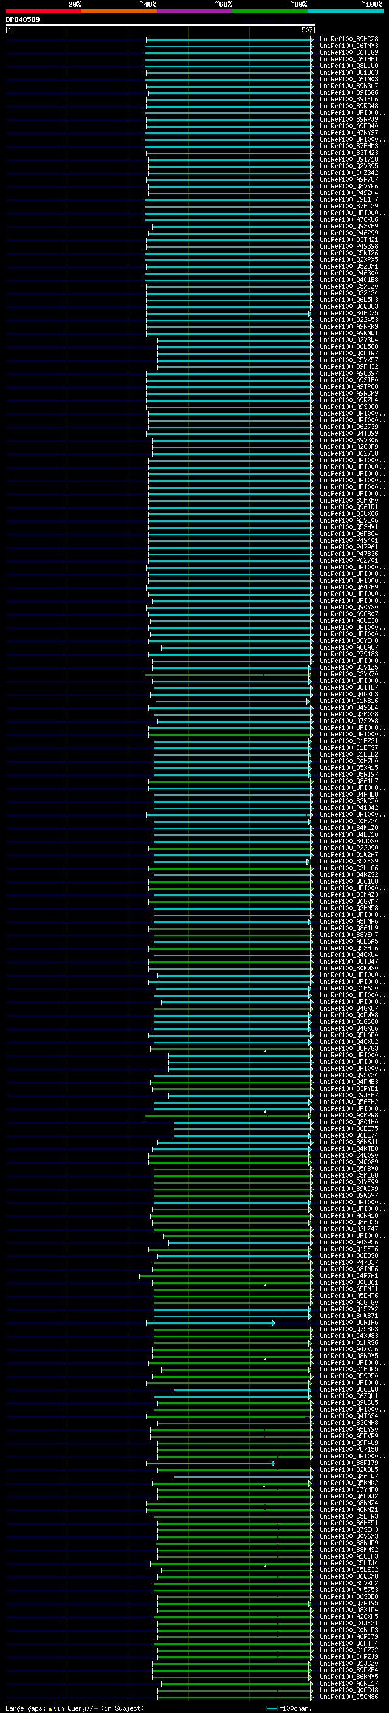Image resolution: width=389 pixels, height=1713 pixels.
Task: Select the UniRef100_B5XES9 label
Action: (349, 861)
